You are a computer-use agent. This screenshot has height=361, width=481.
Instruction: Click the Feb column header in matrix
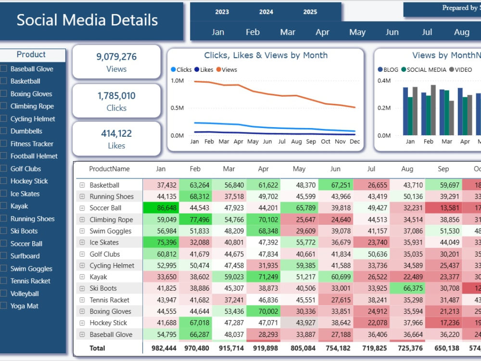(x=195, y=169)
